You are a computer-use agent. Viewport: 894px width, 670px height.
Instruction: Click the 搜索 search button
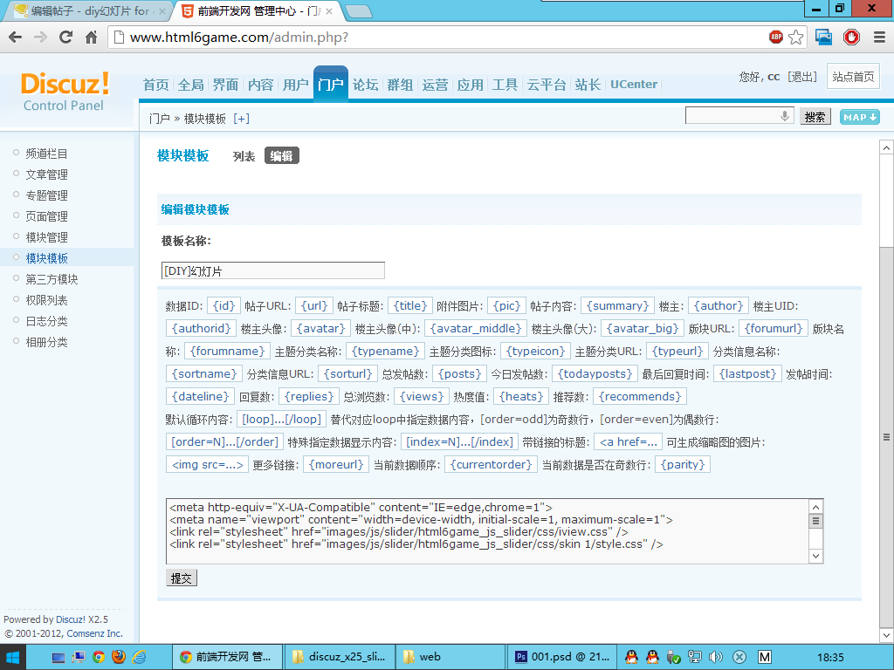[815, 117]
